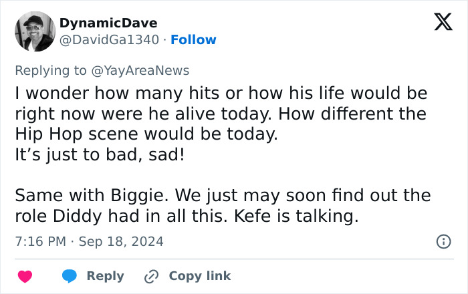
Task: Click the X logo icon
Action: click(x=443, y=22)
